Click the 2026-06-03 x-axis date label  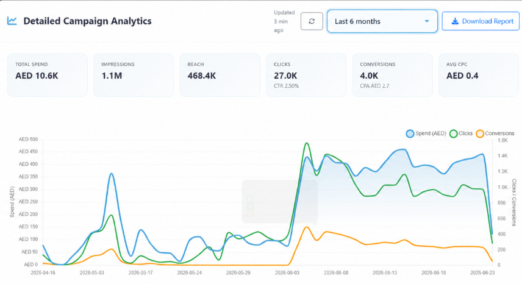pyautogui.click(x=287, y=272)
